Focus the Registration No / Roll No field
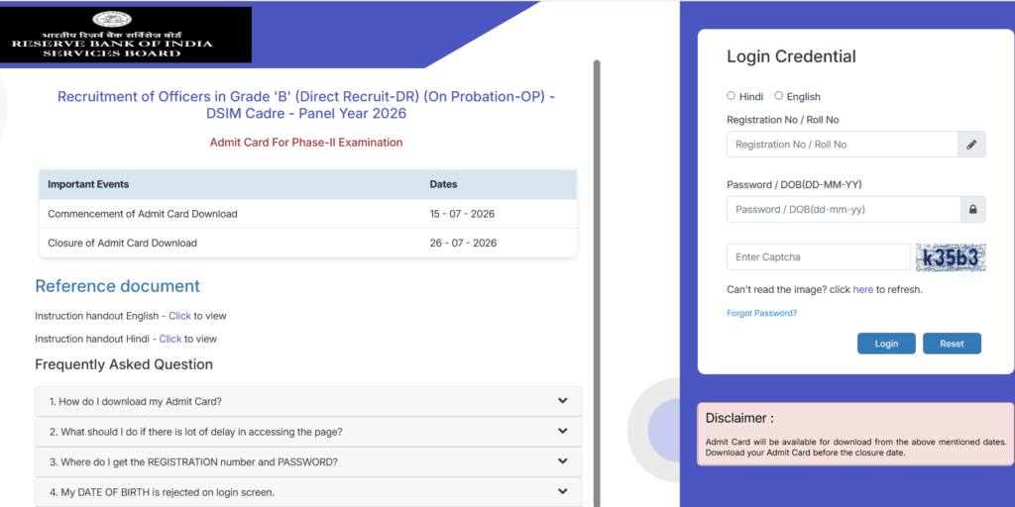The image size is (1015, 507). click(843, 145)
